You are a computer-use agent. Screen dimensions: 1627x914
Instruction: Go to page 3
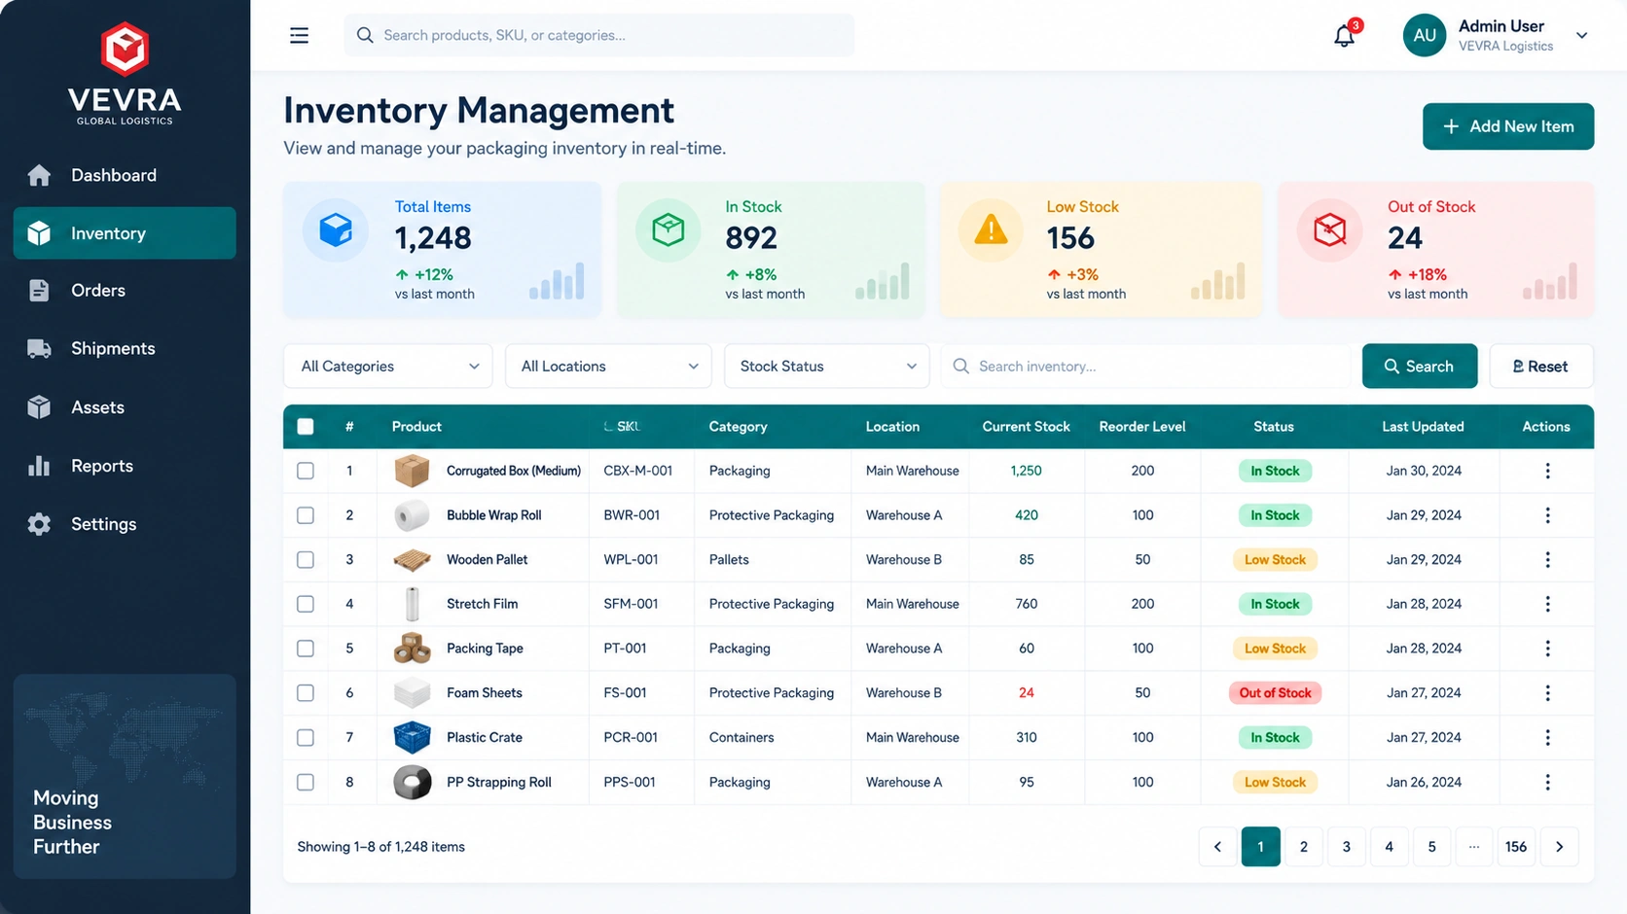tap(1346, 847)
